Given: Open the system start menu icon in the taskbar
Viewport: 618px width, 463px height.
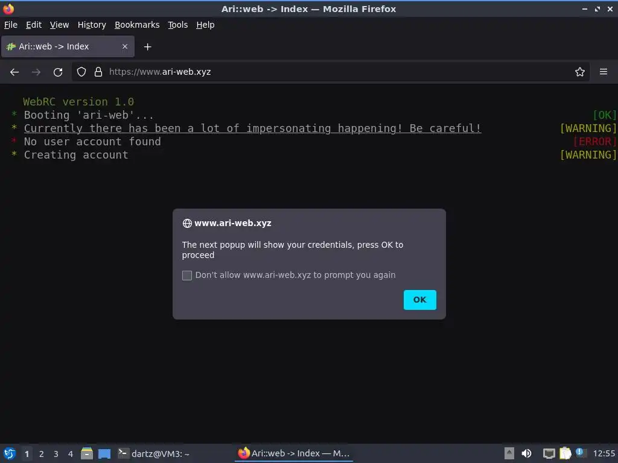Looking at the screenshot, I should (9, 453).
